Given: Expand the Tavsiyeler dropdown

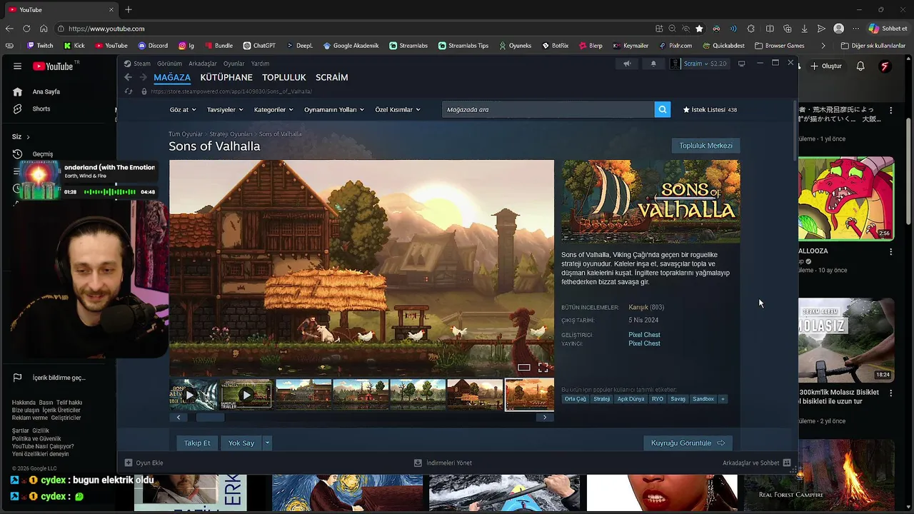Looking at the screenshot, I should [x=225, y=109].
